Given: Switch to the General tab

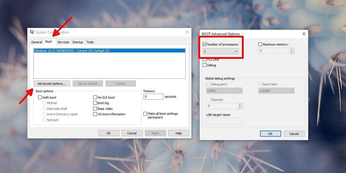Looking at the screenshot, I should point(37,42).
